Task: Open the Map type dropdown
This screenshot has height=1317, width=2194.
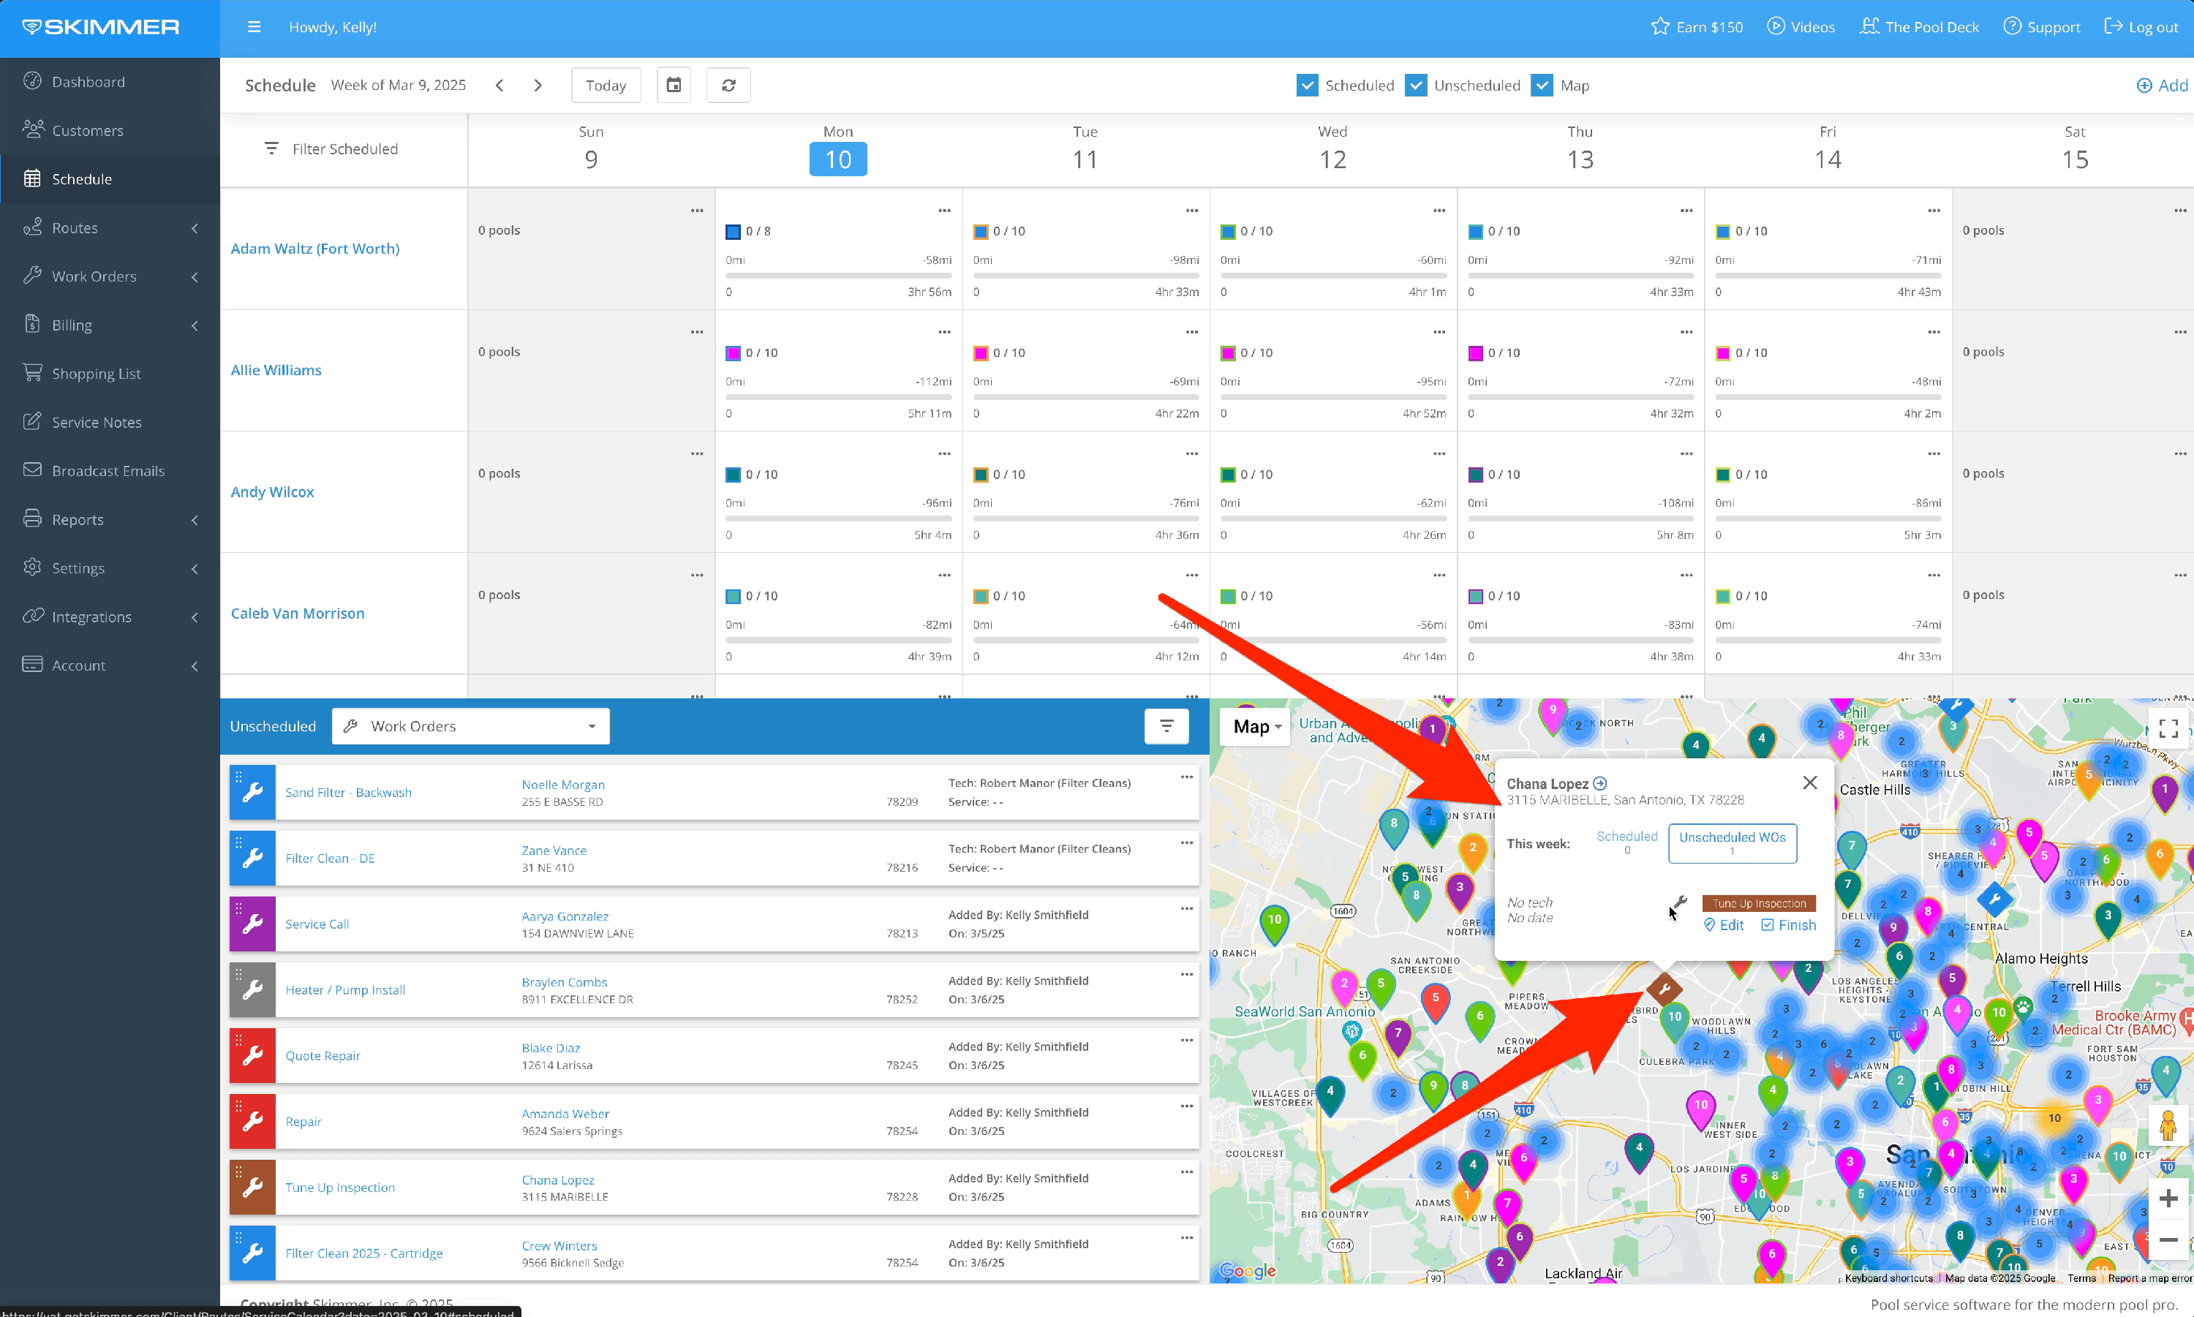Action: click(x=1255, y=727)
